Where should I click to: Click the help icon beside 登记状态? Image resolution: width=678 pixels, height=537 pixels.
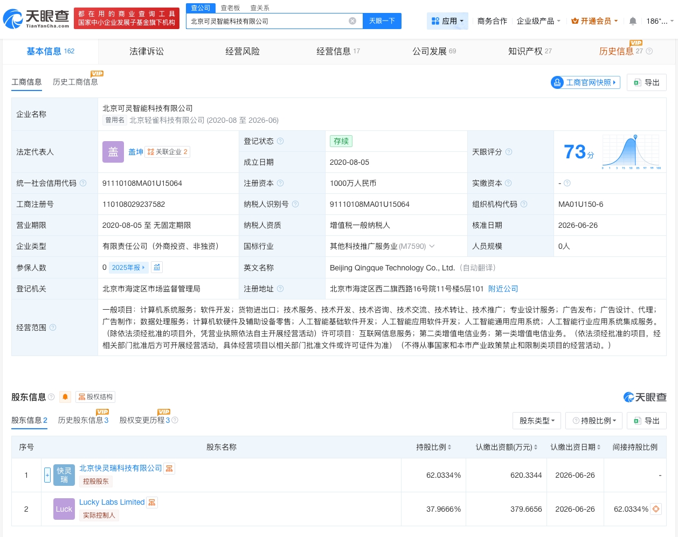click(x=280, y=141)
